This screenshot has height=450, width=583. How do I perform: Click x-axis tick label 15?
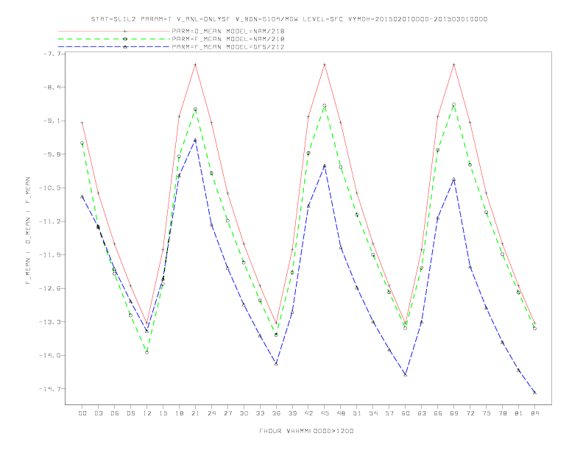(163, 413)
